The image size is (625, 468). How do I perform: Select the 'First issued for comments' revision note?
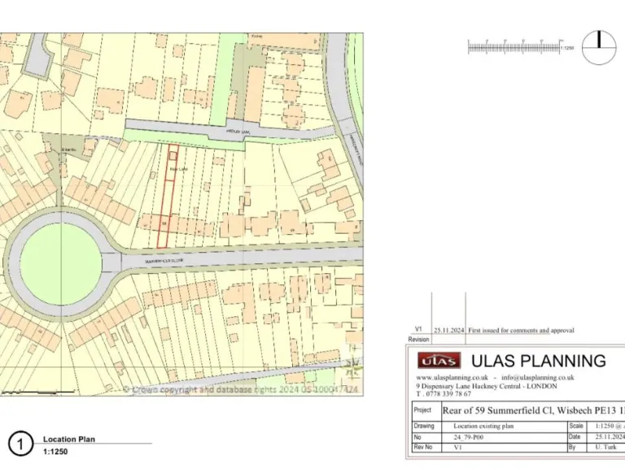(521, 331)
